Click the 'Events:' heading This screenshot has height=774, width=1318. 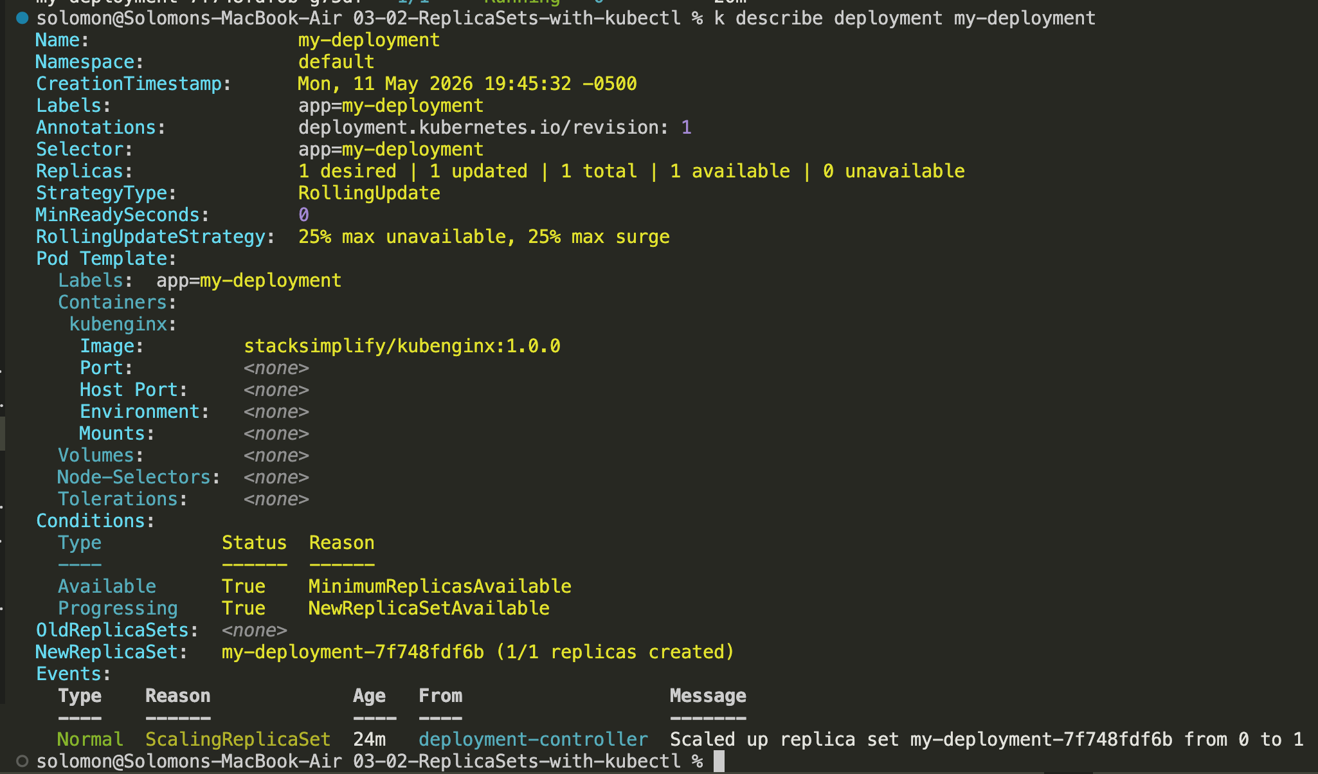point(73,674)
